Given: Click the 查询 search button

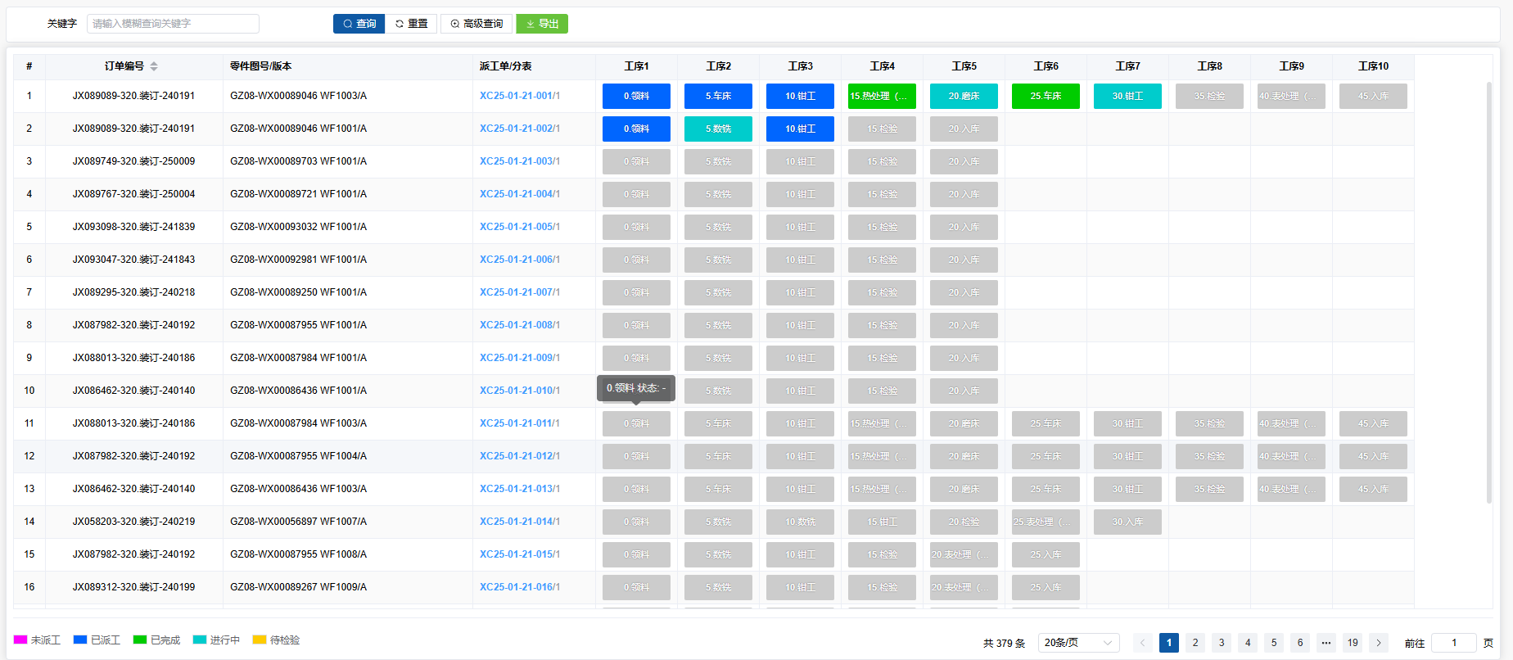Looking at the screenshot, I should tap(359, 24).
